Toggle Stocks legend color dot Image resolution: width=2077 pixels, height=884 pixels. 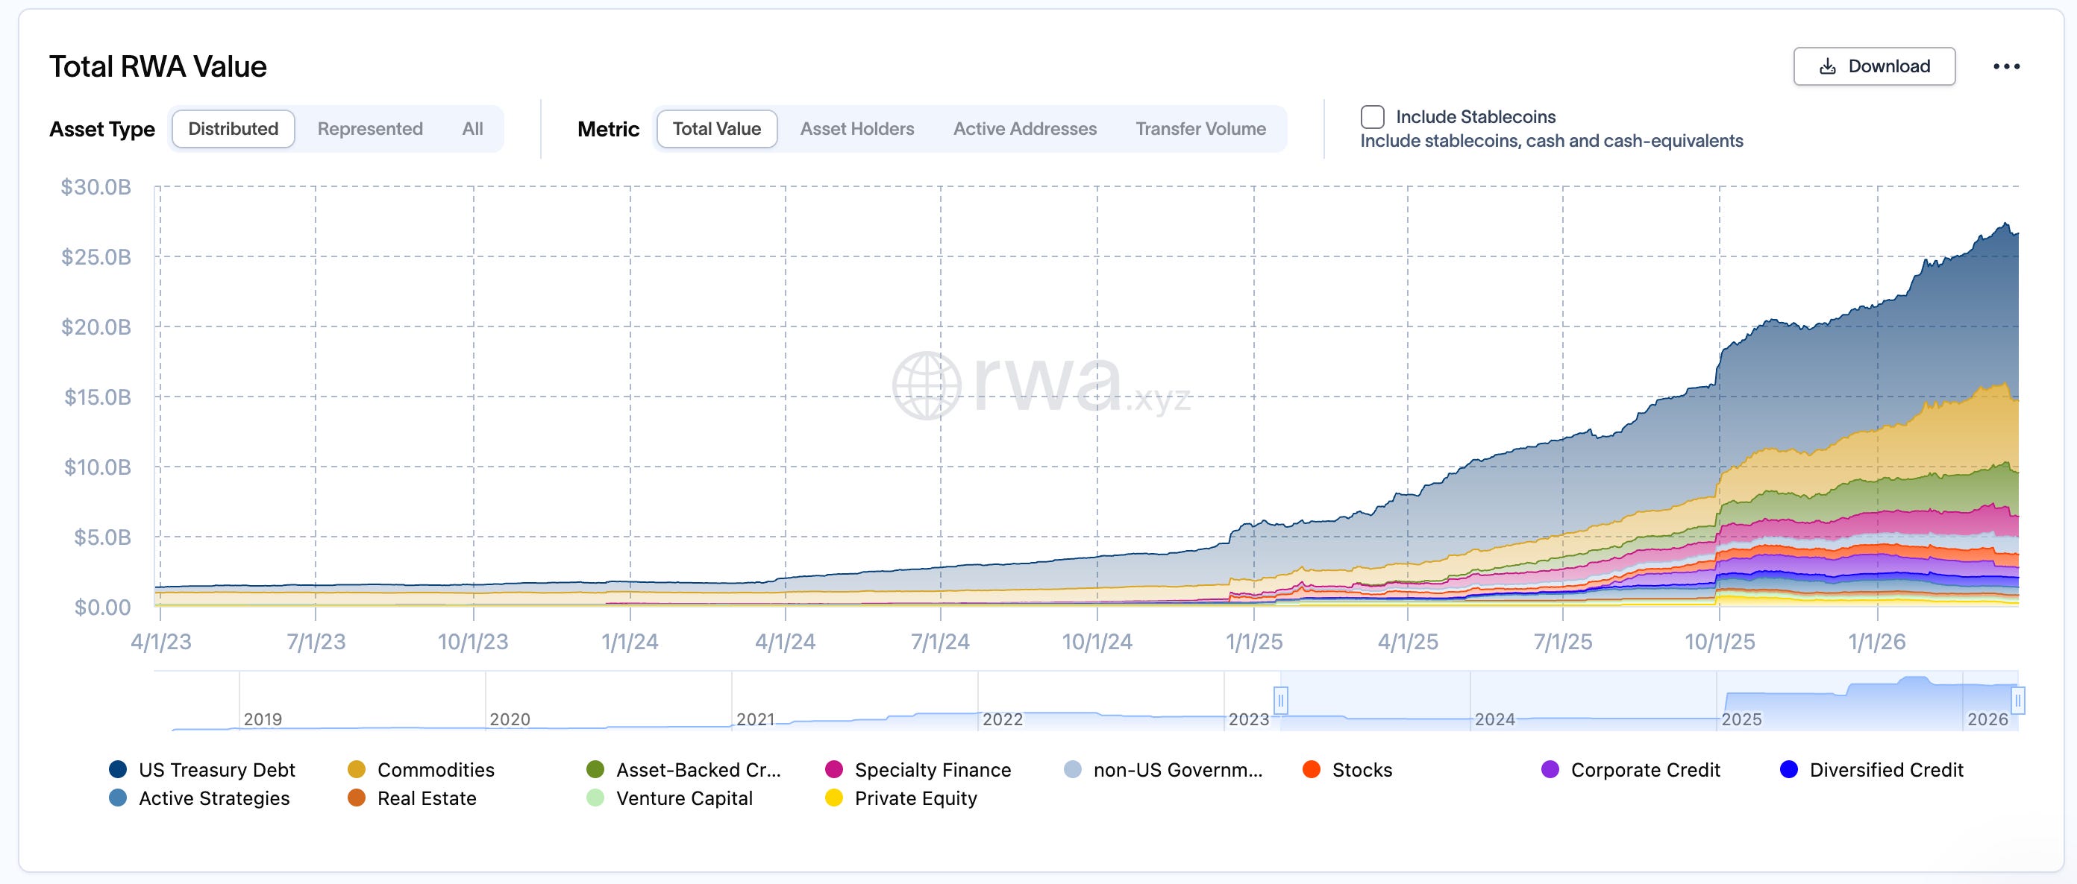click(1311, 769)
